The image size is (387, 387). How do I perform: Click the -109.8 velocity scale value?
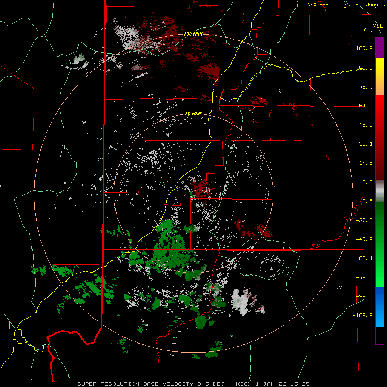(x=362, y=316)
